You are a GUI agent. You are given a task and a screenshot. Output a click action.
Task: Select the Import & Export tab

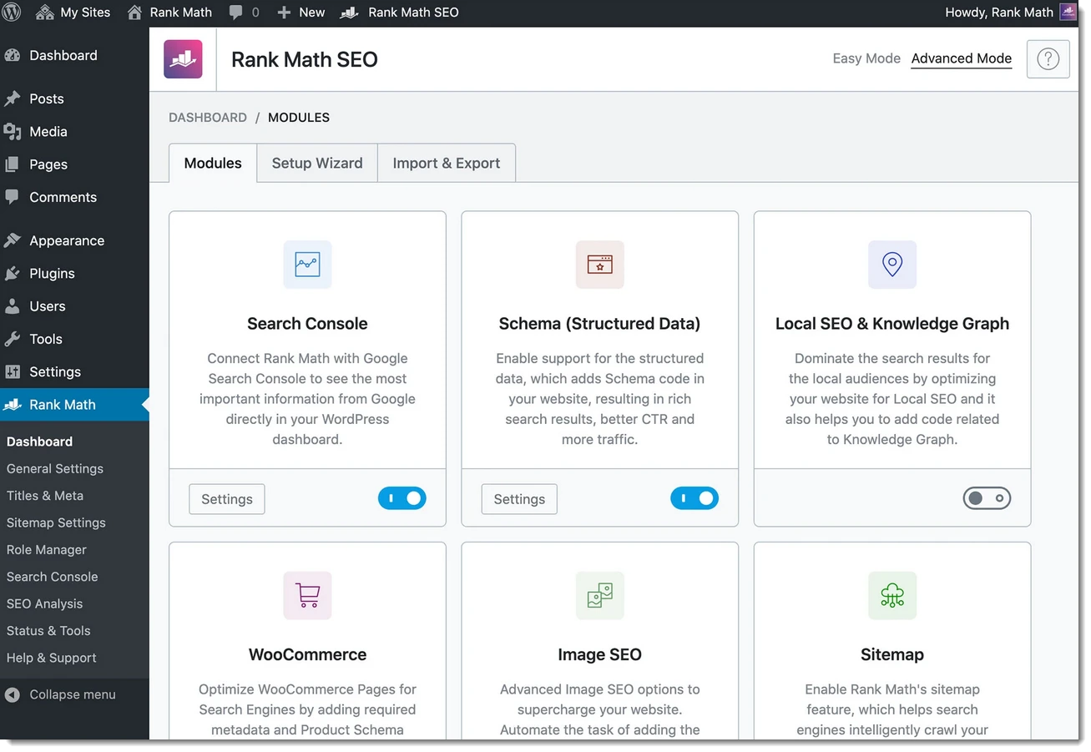point(447,164)
